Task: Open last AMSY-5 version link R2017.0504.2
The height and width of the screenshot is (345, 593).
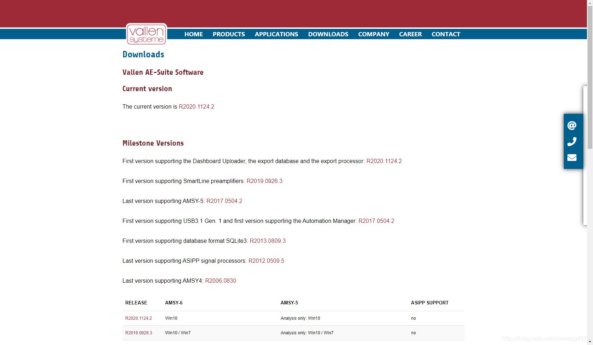Action: pyautogui.click(x=225, y=201)
